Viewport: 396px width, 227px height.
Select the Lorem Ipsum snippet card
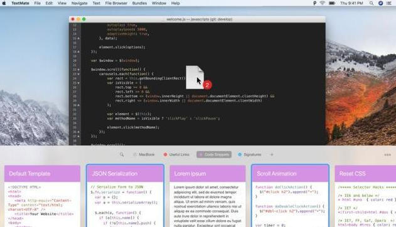pyautogui.click(x=208, y=196)
